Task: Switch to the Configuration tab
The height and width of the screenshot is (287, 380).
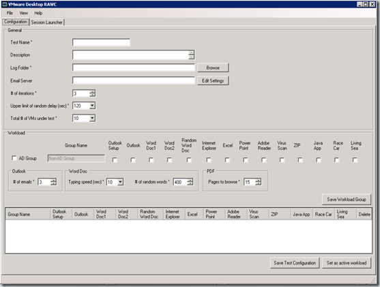Action: coord(16,22)
